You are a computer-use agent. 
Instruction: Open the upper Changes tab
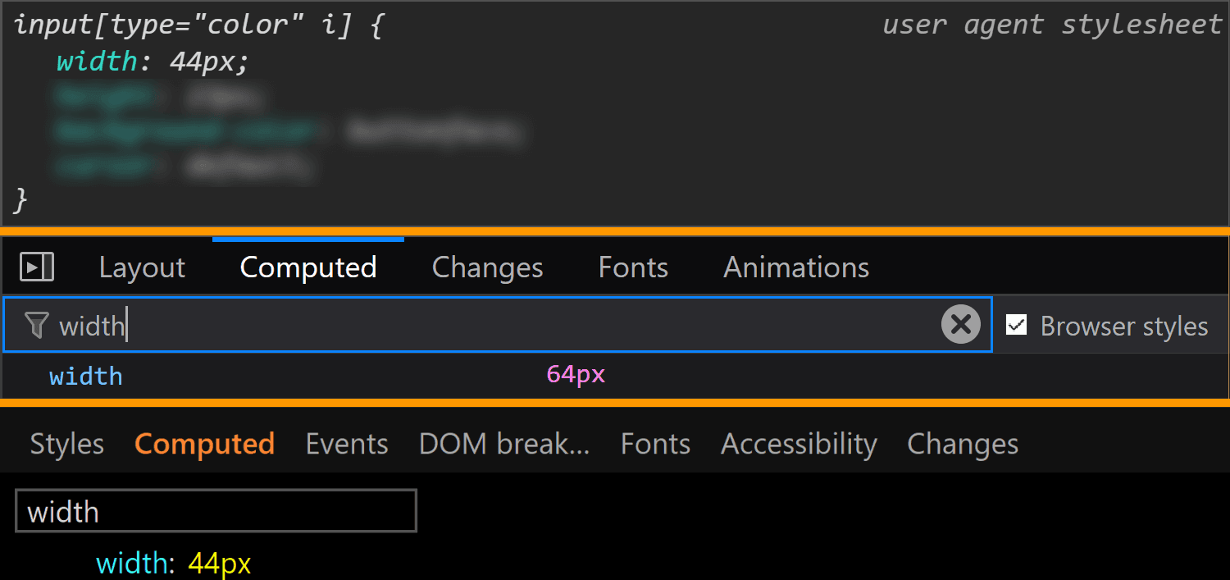point(487,267)
